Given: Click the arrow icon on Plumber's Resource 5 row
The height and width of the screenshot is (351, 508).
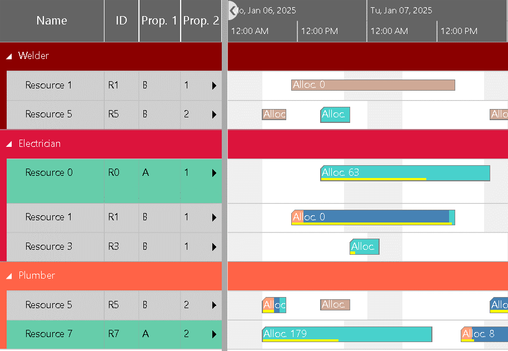Looking at the screenshot, I should point(215,305).
